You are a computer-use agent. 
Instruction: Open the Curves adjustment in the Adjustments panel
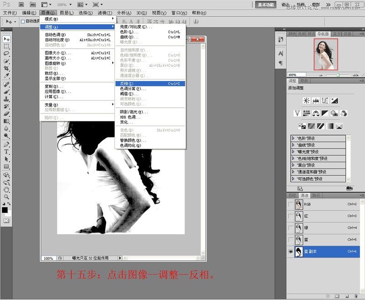point(325,100)
